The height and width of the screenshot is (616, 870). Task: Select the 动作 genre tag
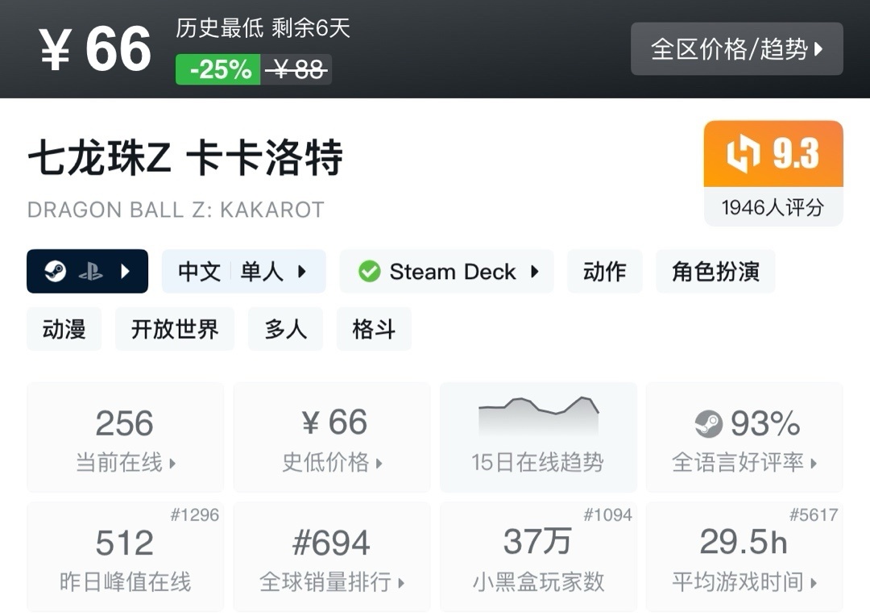point(604,272)
